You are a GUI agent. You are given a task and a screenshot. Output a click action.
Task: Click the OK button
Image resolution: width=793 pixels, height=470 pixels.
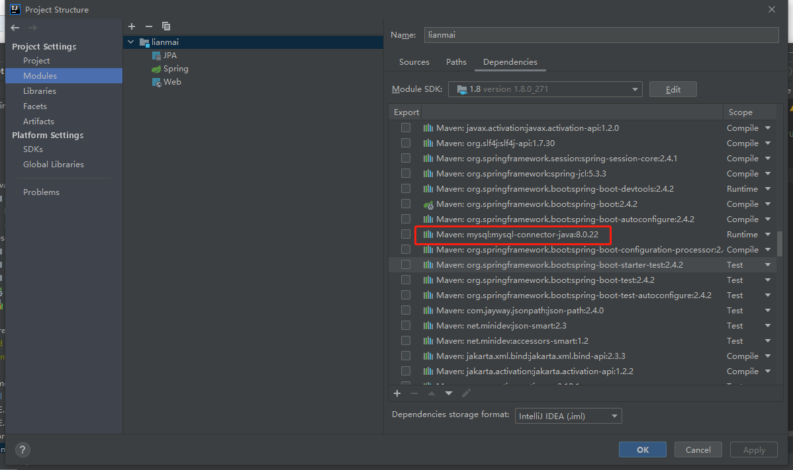(642, 450)
